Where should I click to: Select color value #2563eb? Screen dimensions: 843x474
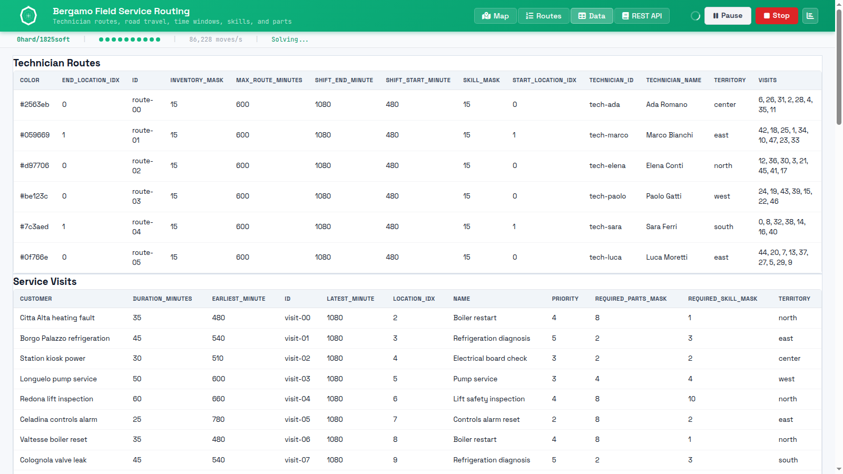click(35, 105)
